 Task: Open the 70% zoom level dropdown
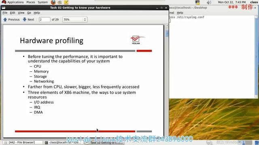[75, 20]
